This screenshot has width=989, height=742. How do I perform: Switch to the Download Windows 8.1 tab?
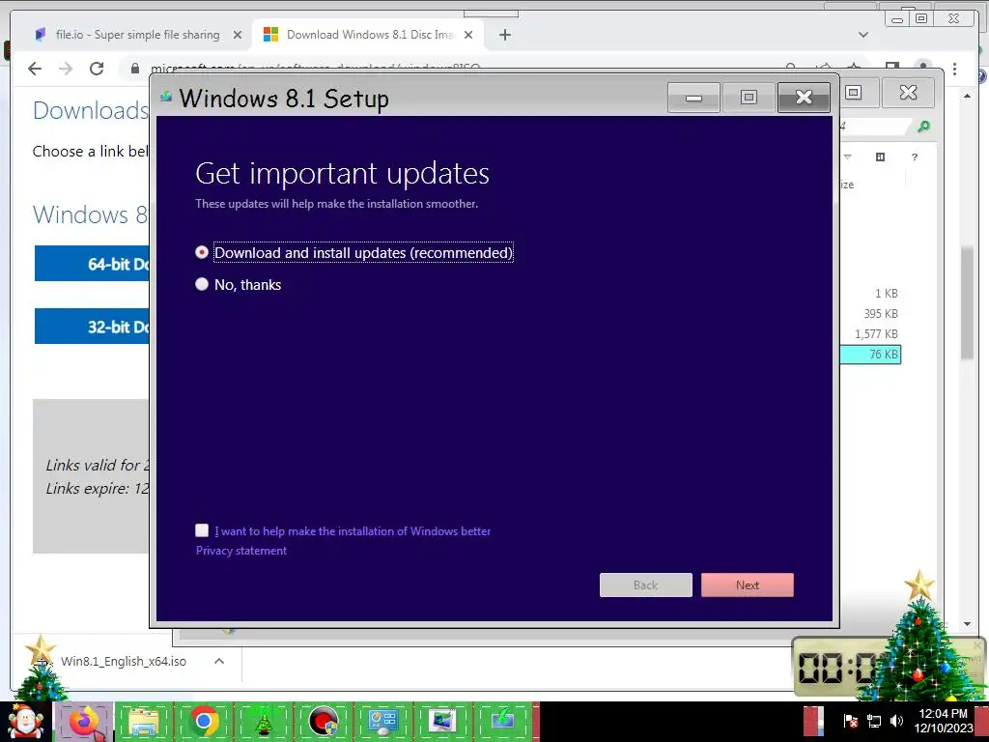click(x=370, y=35)
